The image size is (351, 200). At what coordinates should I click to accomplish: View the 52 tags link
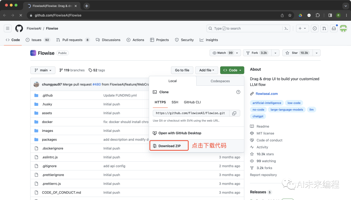97,70
